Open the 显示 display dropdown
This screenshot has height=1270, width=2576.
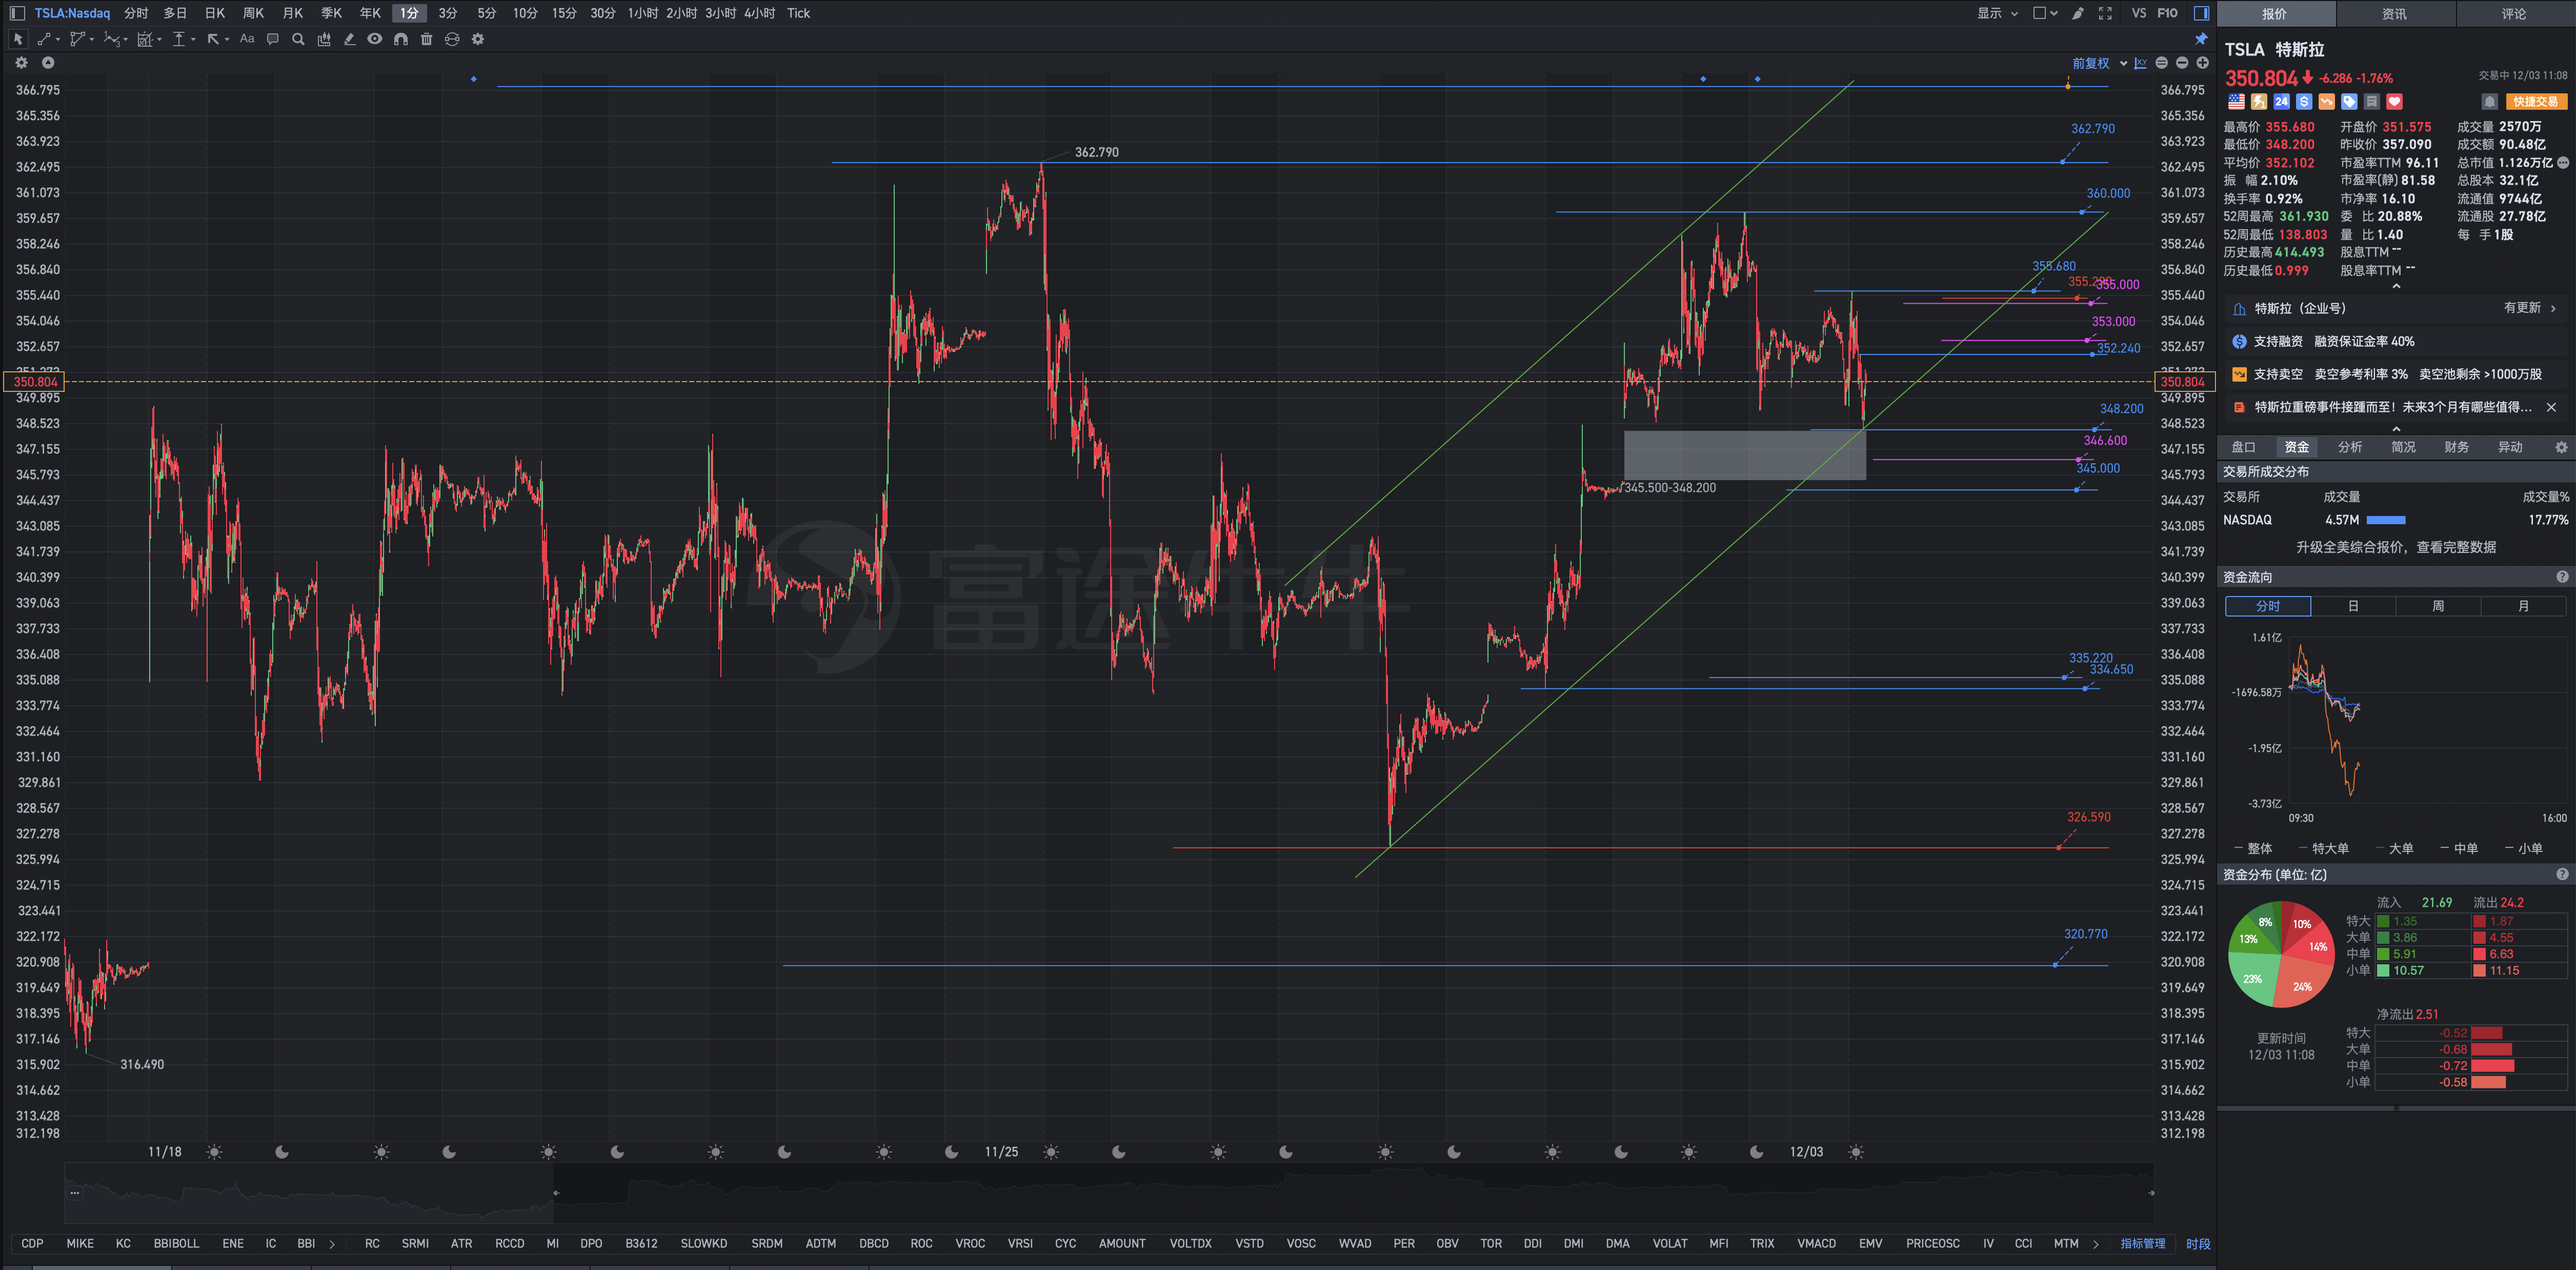(x=1997, y=13)
